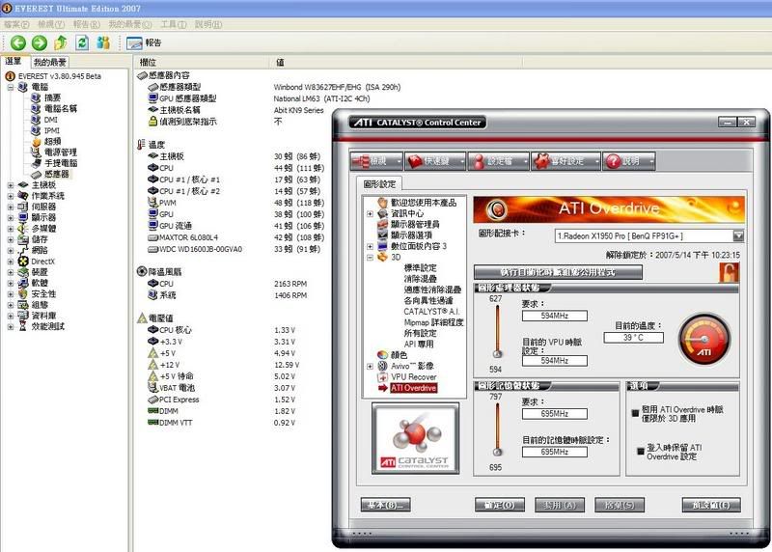Screen dimensions: 772x552
Task: Click the green forward arrow in EVEREST toolbar
Action: (39, 42)
